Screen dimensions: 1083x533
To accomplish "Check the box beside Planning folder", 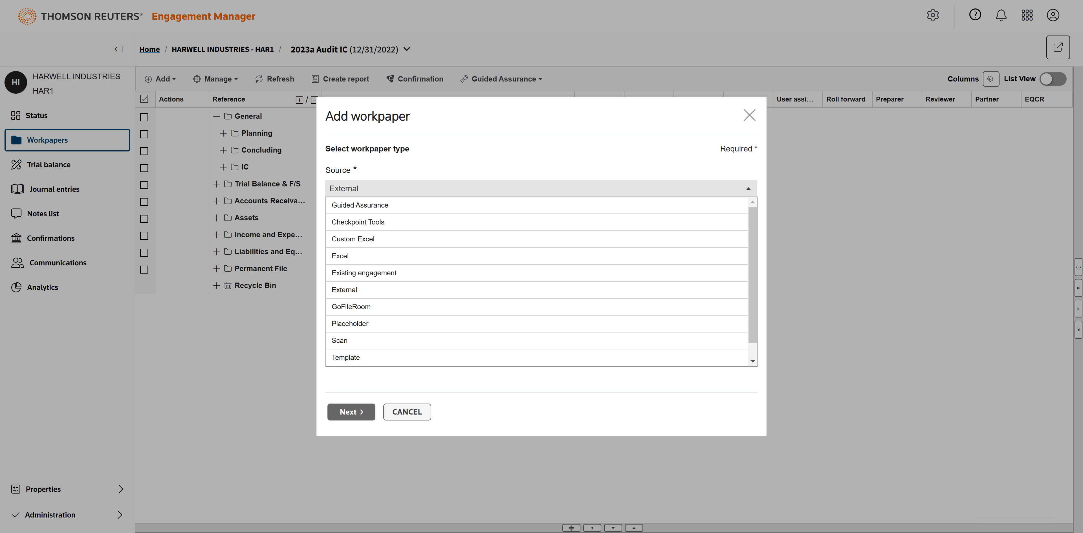I will (x=144, y=134).
